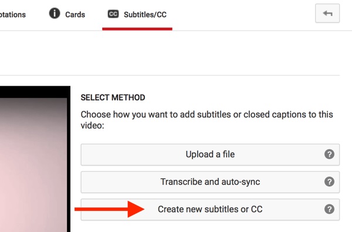The width and height of the screenshot is (352, 232).
Task: Switch to the Cards tab label
Action: [75, 15]
